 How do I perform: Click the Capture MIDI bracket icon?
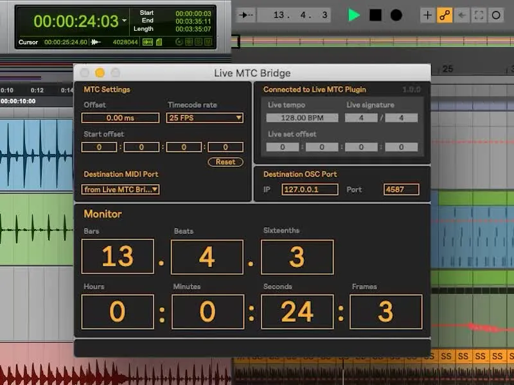(x=479, y=15)
